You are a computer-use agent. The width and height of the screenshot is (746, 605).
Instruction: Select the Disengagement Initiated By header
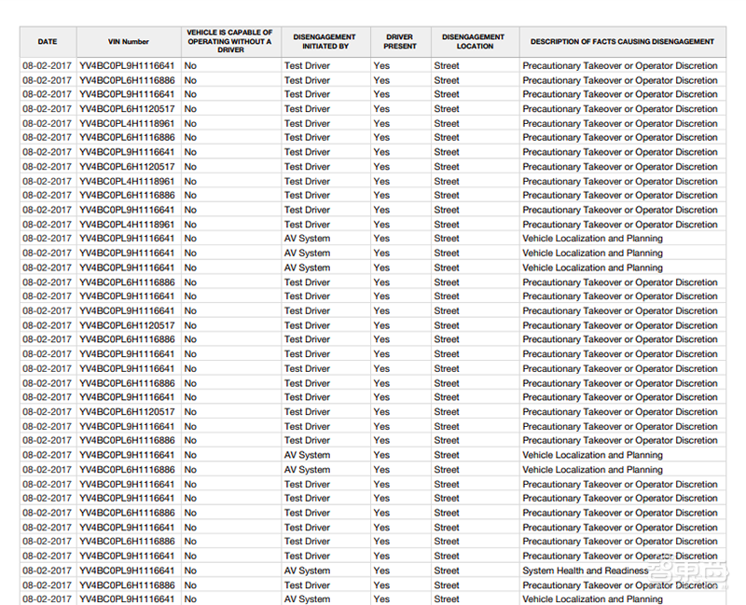(324, 42)
